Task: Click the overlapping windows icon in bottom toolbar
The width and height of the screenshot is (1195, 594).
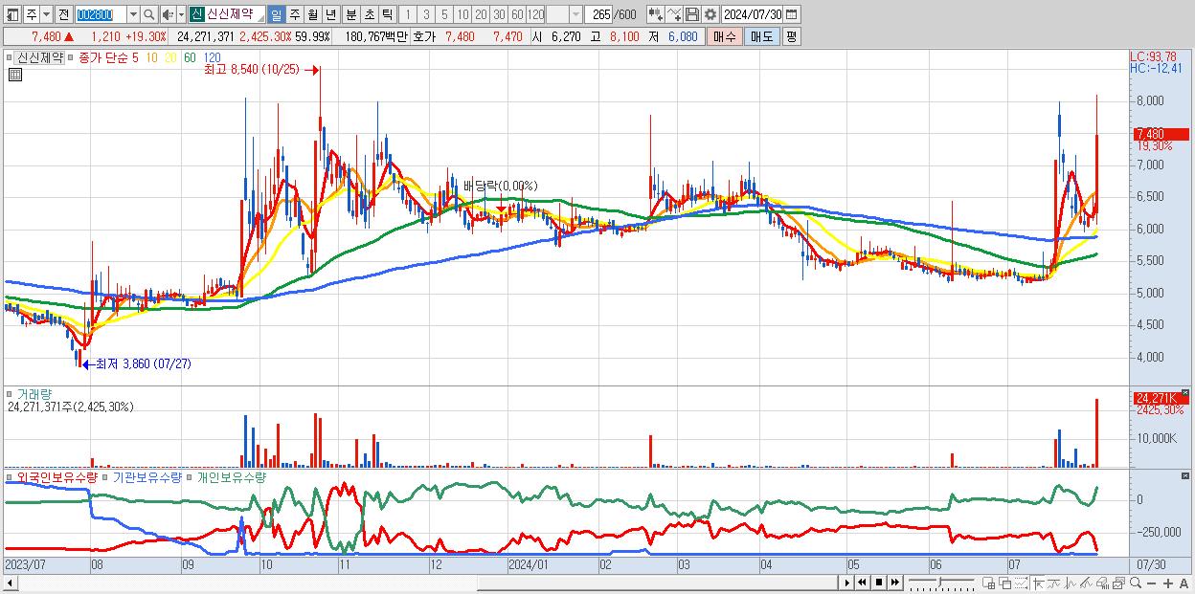Action: [1005, 583]
